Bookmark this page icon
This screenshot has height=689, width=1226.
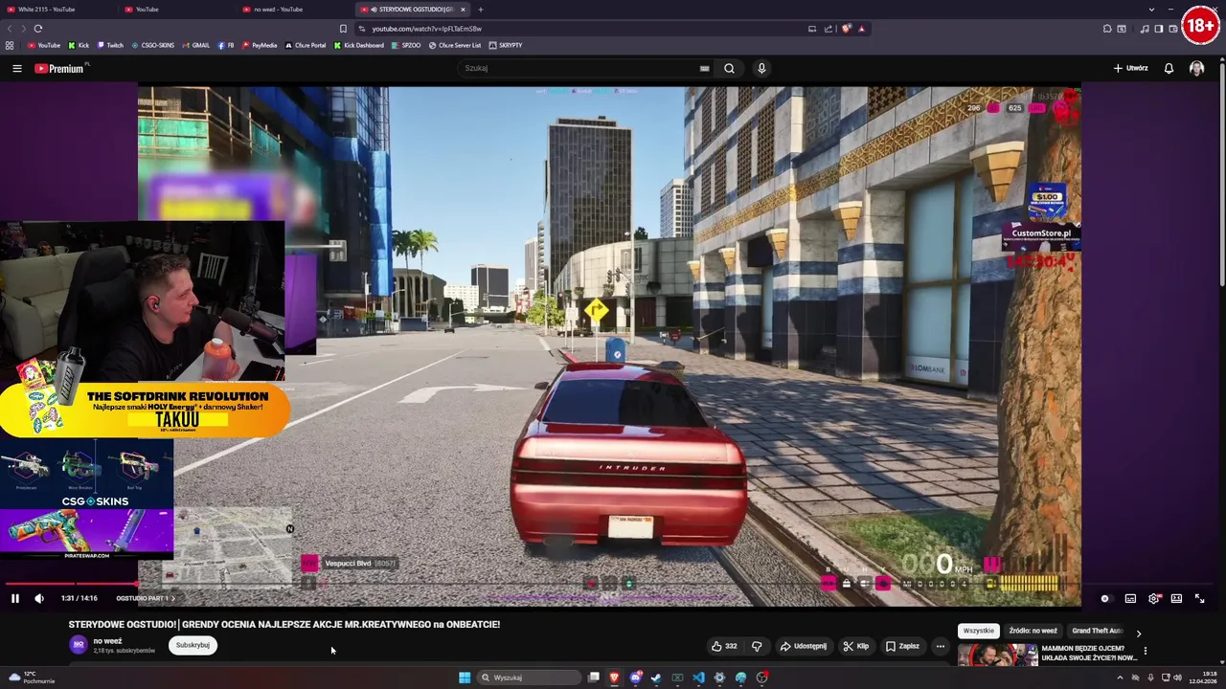click(343, 29)
